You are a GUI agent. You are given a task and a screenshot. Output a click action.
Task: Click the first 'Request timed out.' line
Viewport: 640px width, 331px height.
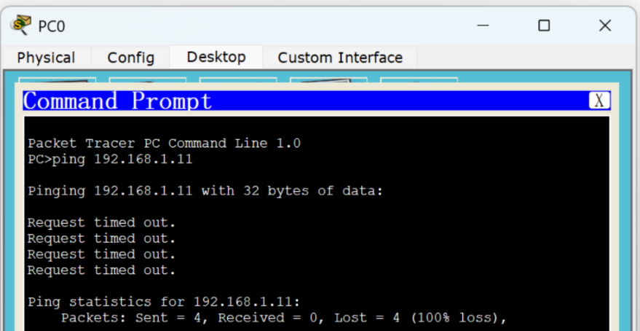[101, 222]
